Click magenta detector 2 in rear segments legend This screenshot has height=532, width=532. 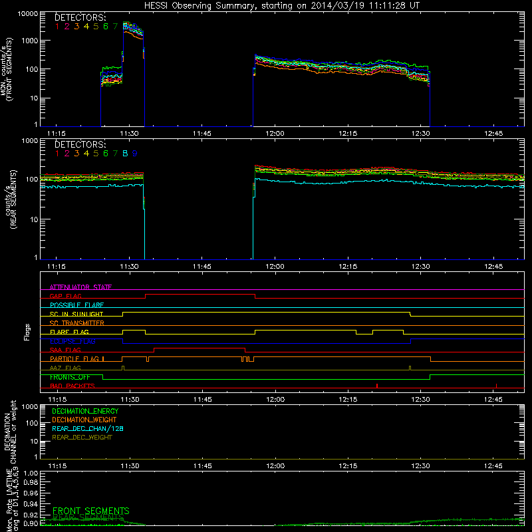67,154
